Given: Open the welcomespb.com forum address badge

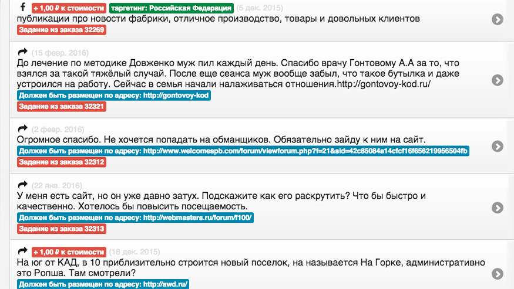Looking at the screenshot, I should tap(243, 151).
